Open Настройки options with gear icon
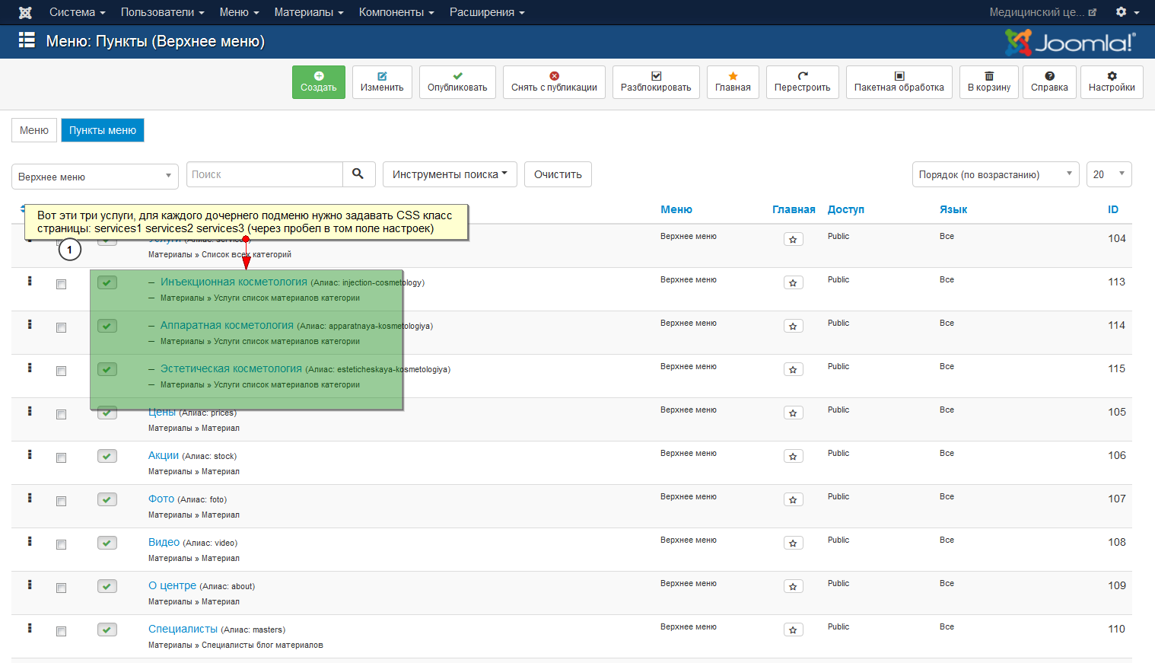The height and width of the screenshot is (663, 1155). click(1111, 82)
